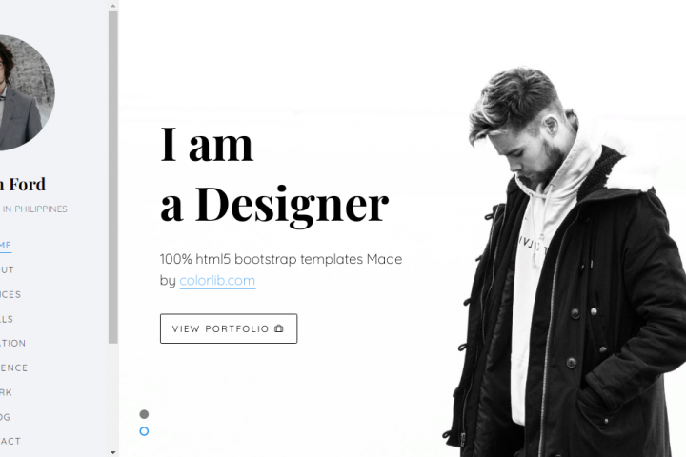
Task: Click the sidebar scrollbar up arrow
Action: click(x=113, y=6)
